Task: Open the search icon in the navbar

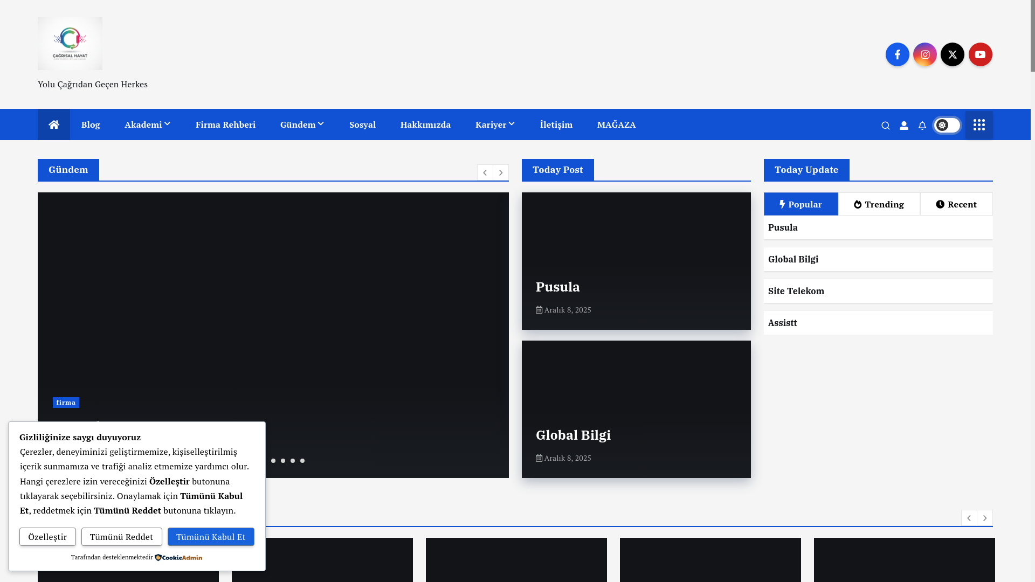Action: (886, 126)
